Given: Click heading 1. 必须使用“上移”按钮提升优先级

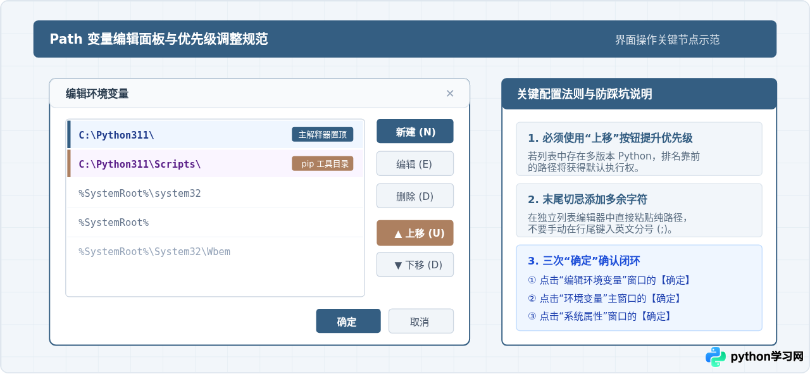Looking at the screenshot, I should tap(610, 138).
